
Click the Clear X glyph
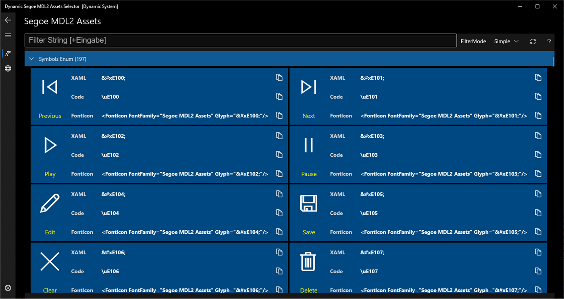pyautogui.click(x=50, y=262)
